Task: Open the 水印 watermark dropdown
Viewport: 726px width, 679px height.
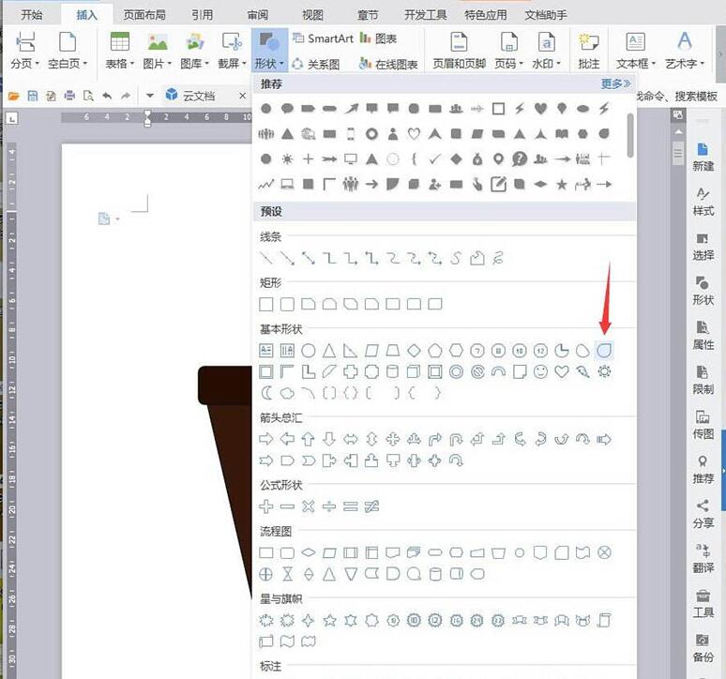Action: (545, 64)
